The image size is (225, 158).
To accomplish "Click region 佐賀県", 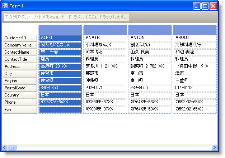I will coord(60,81).
